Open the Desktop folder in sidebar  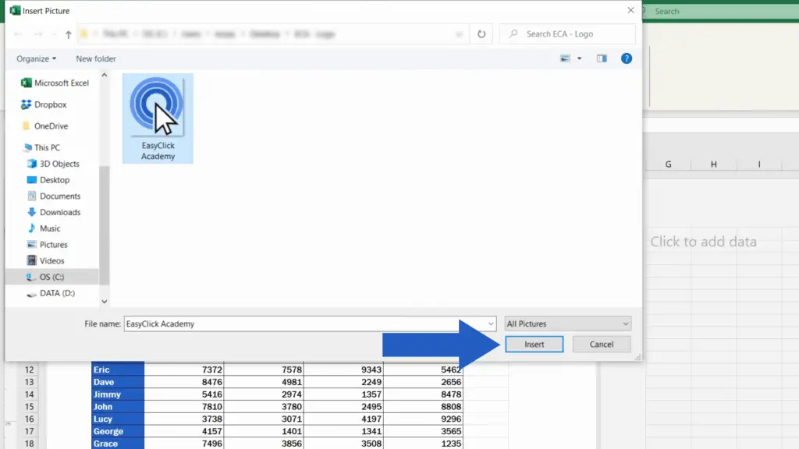pos(48,180)
